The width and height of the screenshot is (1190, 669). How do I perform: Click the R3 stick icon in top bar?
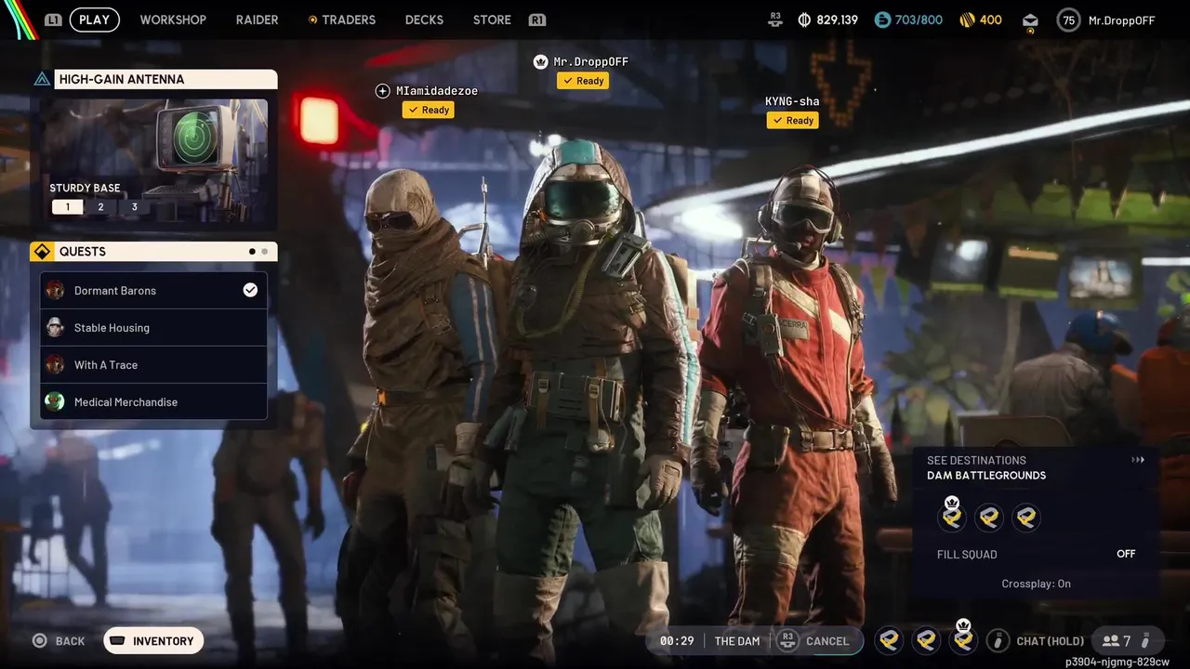pyautogui.click(x=775, y=20)
